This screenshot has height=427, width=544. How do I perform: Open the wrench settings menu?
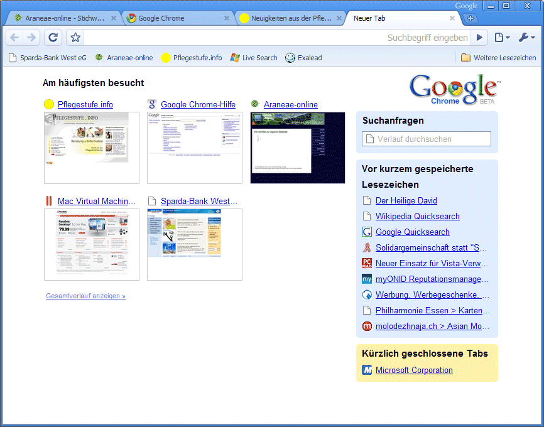tap(527, 38)
